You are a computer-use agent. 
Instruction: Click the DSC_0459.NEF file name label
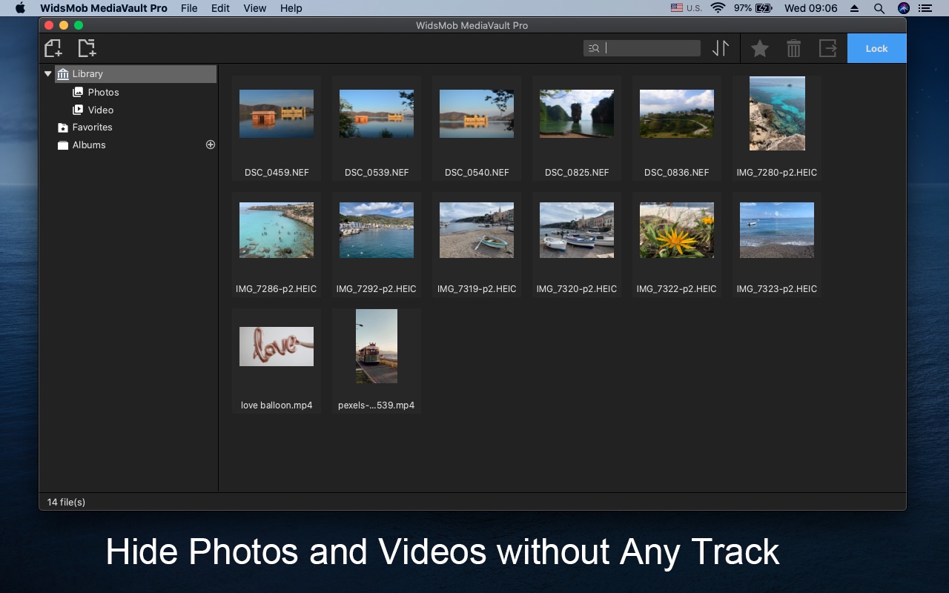pyautogui.click(x=277, y=172)
